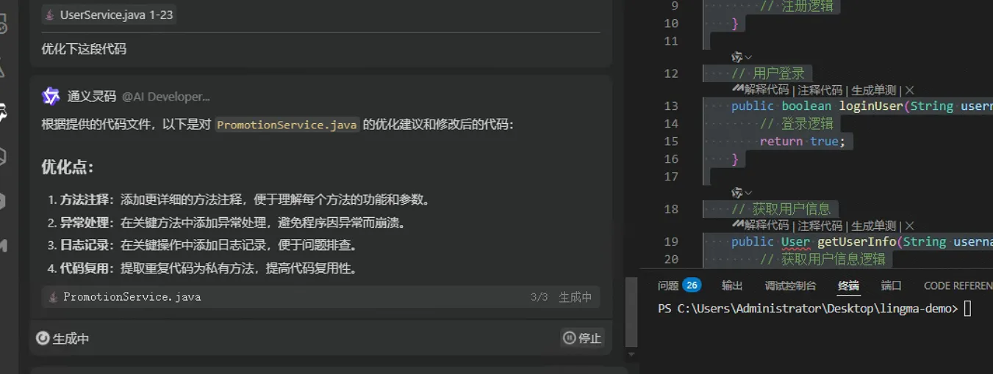The image size is (993, 374).
Task: Click the spinning 生成中 status icon
Action: tap(43, 338)
